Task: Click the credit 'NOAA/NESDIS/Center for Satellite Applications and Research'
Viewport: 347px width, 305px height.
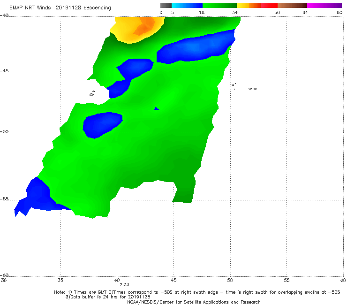Action: (194, 302)
